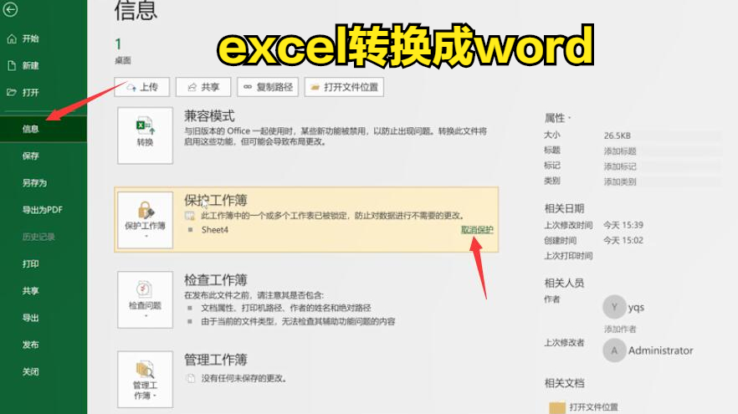The width and height of the screenshot is (738, 414).
Task: Click the yqs author avatar
Action: (614, 307)
